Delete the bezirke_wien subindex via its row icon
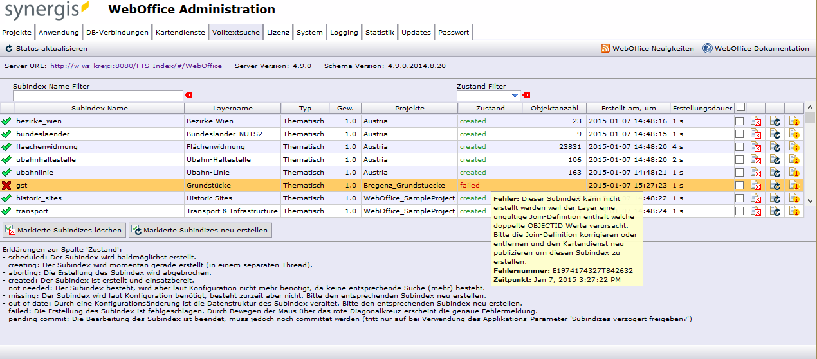The height and width of the screenshot is (359, 817). click(x=756, y=121)
